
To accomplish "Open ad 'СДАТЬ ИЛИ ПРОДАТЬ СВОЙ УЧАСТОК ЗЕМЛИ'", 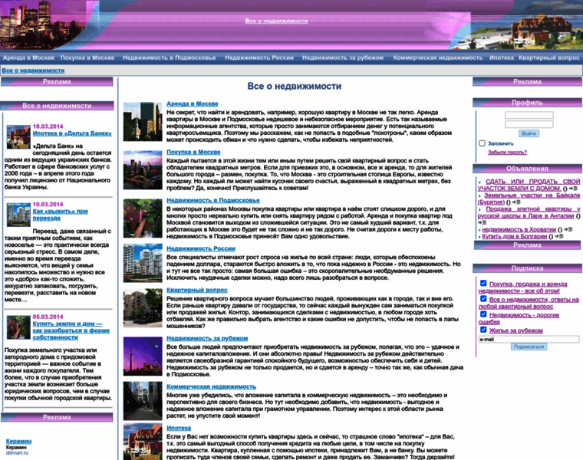I will [529, 185].
